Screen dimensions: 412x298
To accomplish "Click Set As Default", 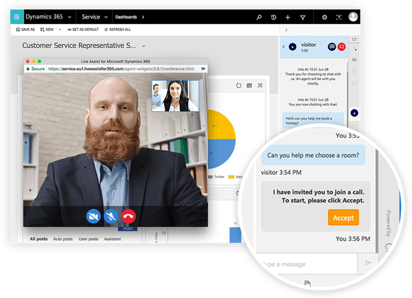I will pyautogui.click(x=83, y=30).
